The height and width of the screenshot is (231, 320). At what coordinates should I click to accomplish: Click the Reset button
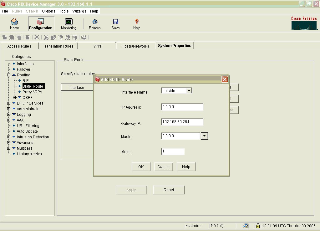[x=169, y=190]
